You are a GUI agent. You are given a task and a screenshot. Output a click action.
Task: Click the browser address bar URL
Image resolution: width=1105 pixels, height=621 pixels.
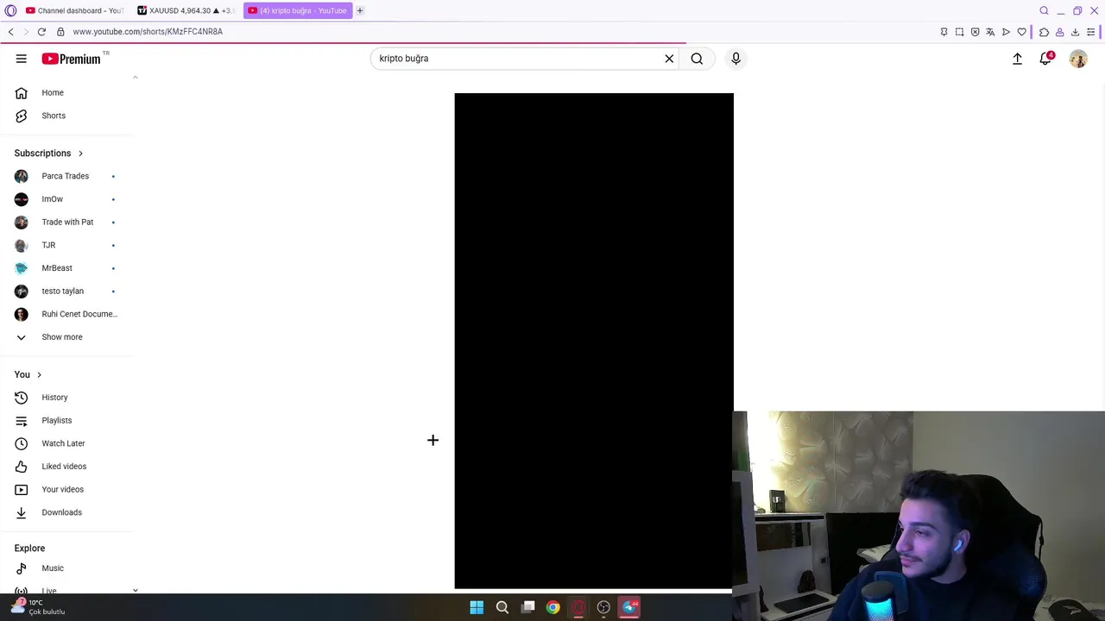click(x=148, y=32)
